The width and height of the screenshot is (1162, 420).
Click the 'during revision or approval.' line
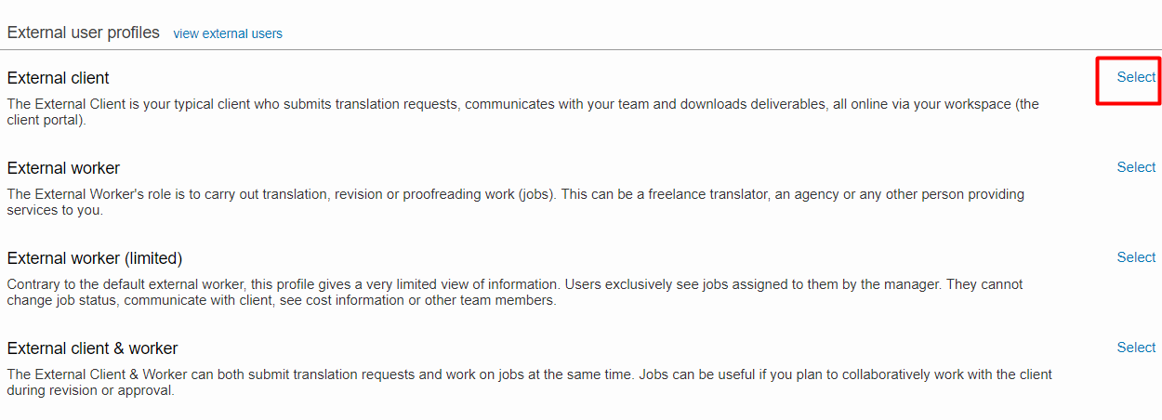click(90, 391)
